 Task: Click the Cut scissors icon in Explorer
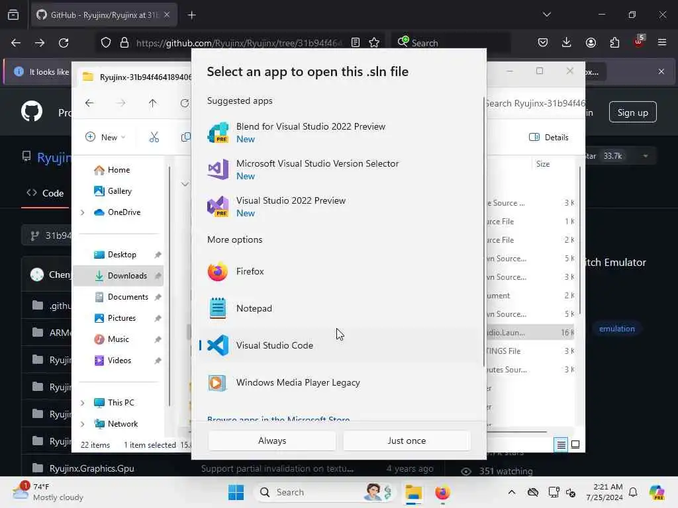coord(154,138)
